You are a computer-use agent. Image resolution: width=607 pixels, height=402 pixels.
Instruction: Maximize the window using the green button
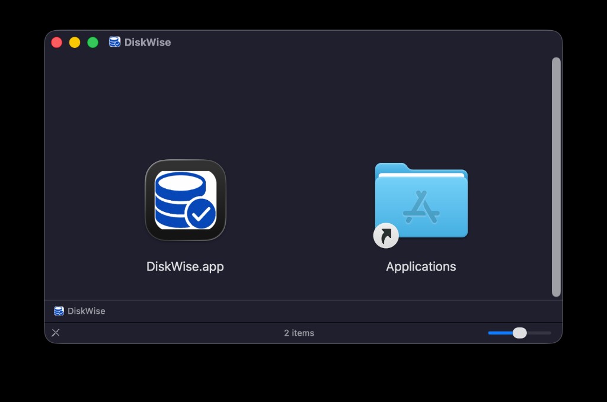click(x=93, y=42)
